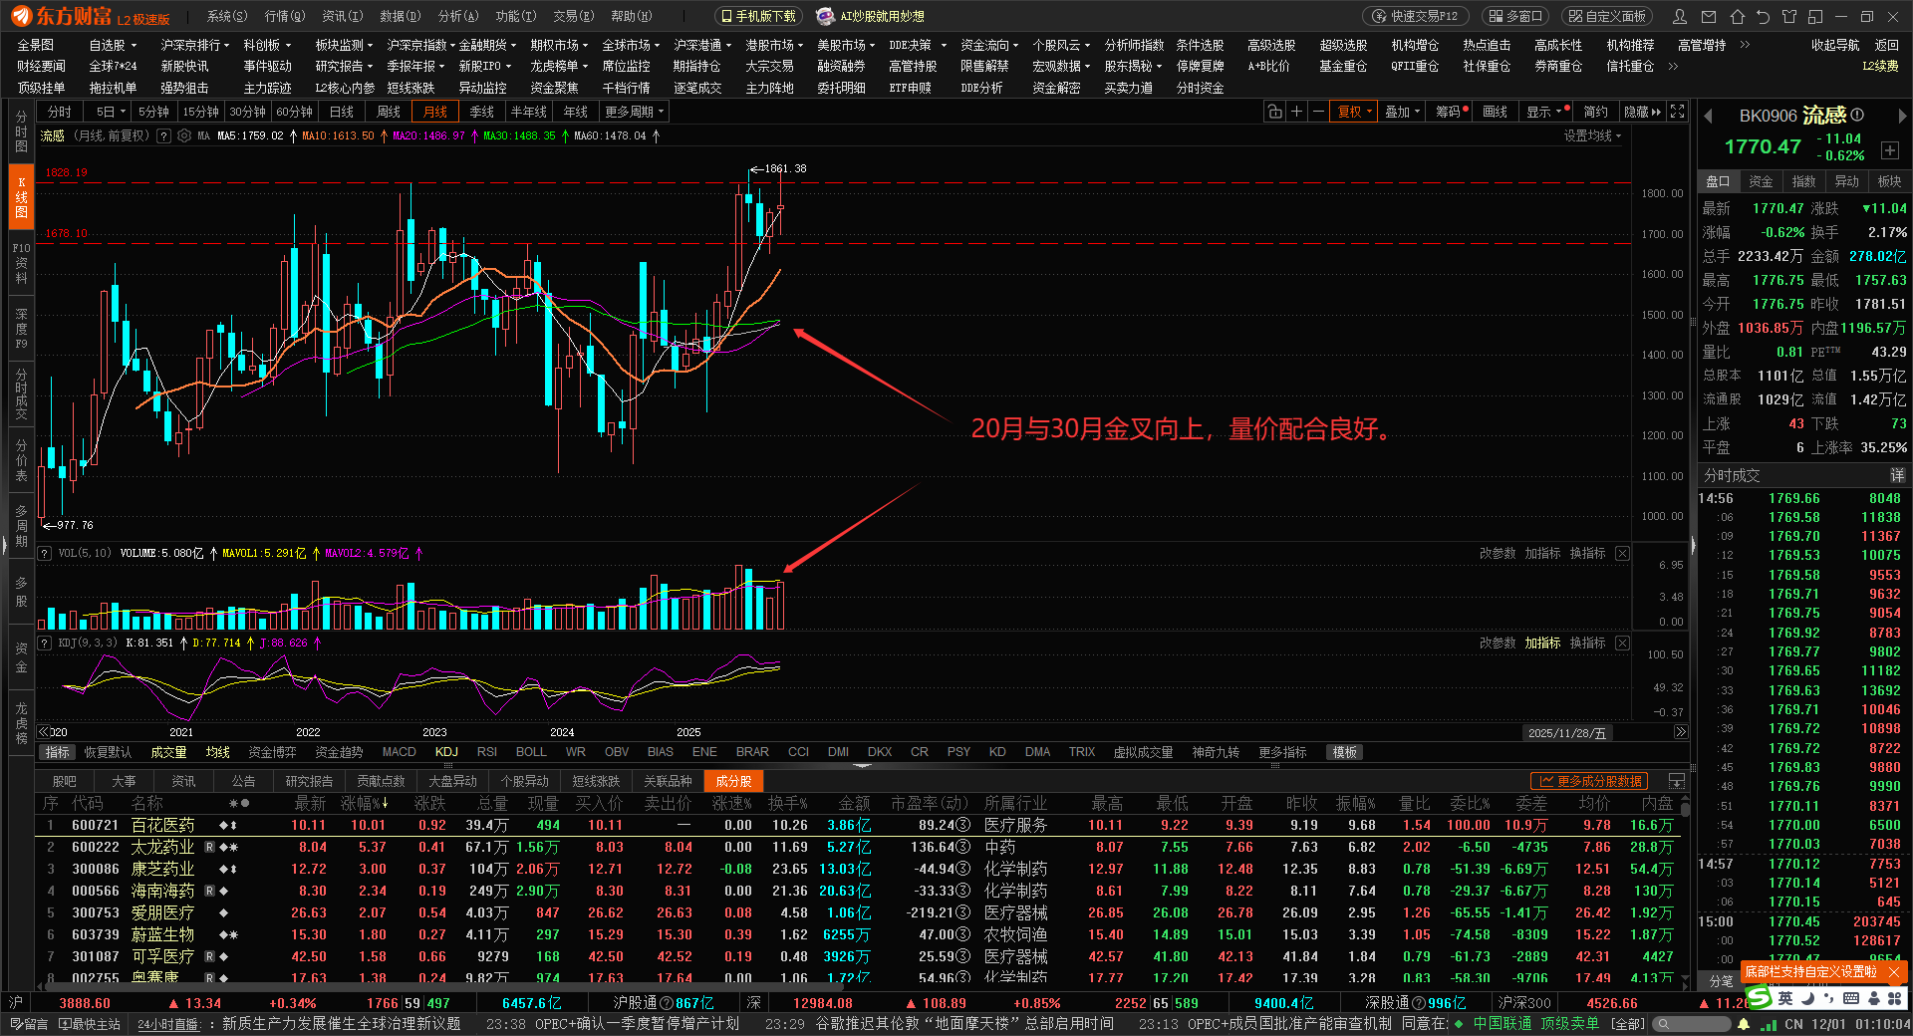Go to home page icon
The height and width of the screenshot is (1036, 1913).
pos(1737,17)
